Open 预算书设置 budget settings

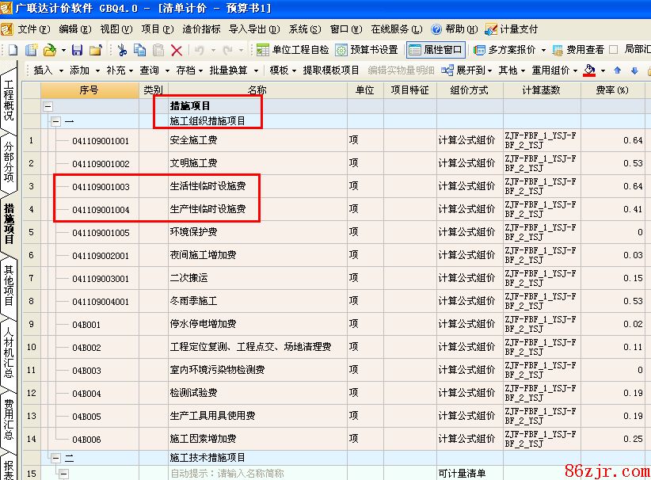(x=367, y=50)
